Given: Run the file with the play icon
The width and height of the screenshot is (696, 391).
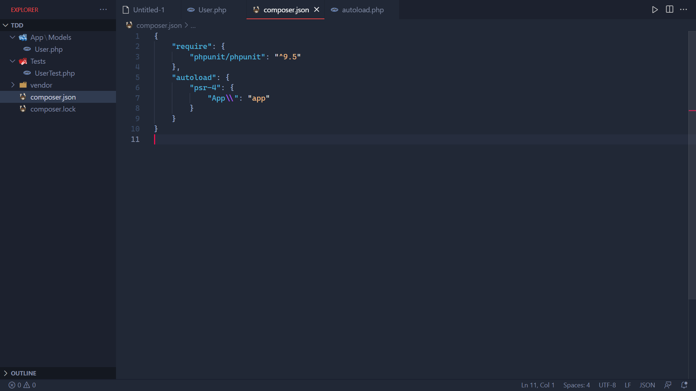Looking at the screenshot, I should pos(655,10).
